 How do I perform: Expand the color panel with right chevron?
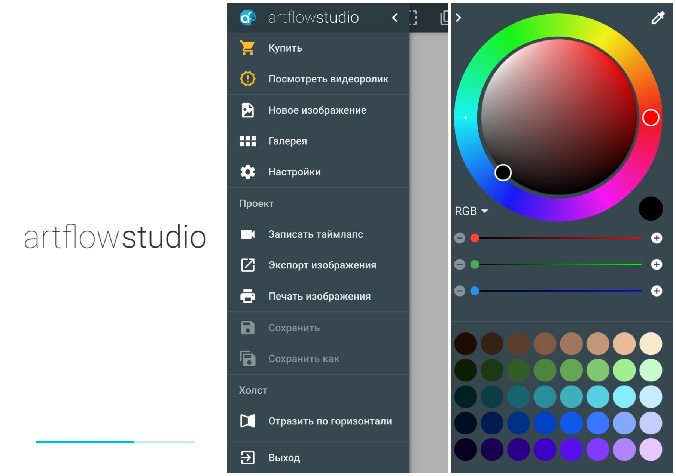459,18
